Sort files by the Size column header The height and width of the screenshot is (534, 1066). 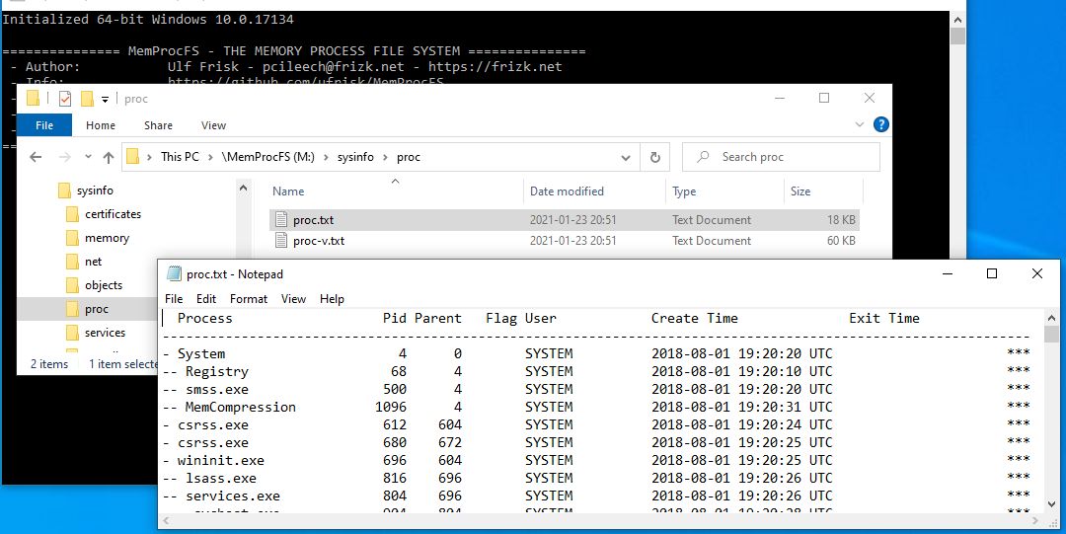(823, 191)
